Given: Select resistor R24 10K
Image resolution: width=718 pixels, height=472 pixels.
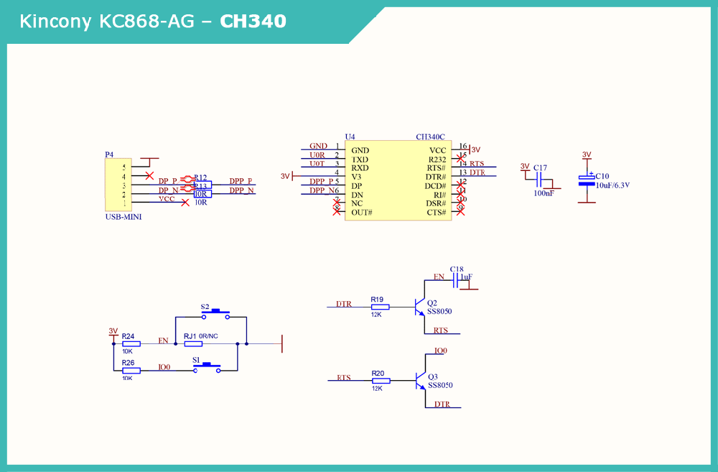Looking at the screenshot, I should click(x=131, y=344).
